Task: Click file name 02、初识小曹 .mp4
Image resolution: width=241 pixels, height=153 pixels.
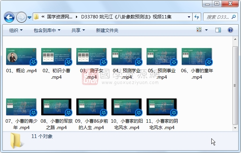Action: point(56,74)
